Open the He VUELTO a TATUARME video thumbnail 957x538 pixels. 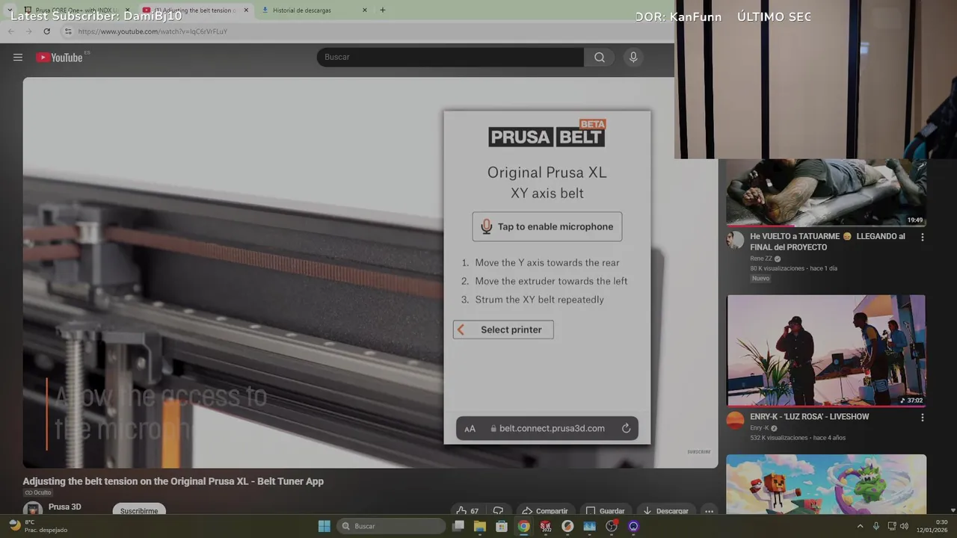point(826,192)
